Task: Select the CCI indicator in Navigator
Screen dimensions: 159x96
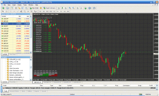Action: (x=10, y=66)
